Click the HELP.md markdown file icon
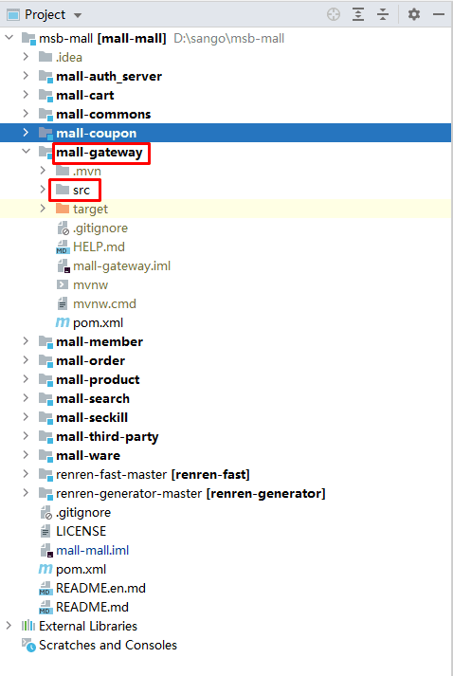The image size is (453, 676). pyautogui.click(x=63, y=247)
